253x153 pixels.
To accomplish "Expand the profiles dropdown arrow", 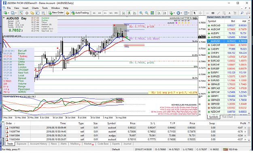I will tap(16, 13).
